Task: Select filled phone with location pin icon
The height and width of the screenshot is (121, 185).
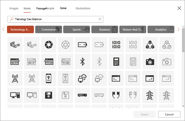Action: (x=49, y=78)
